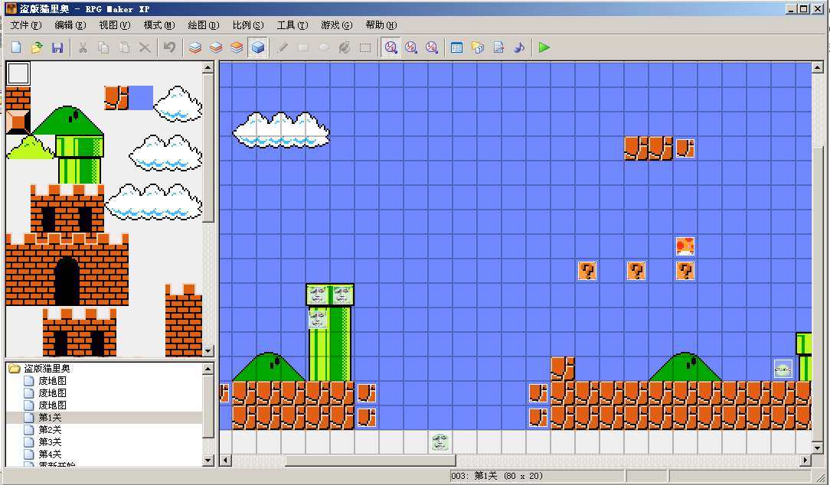The width and height of the screenshot is (830, 485).
Task: Click map canvas horizontal scroll left arrow
Action: coord(226,461)
